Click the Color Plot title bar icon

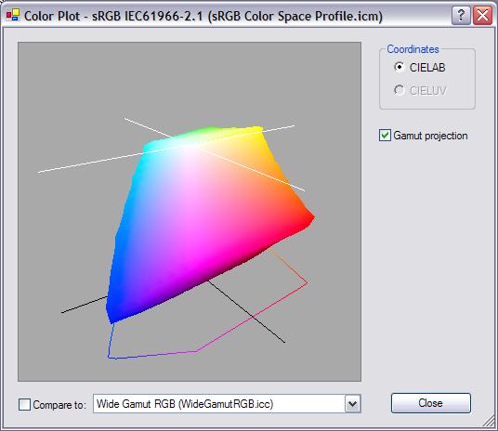click(13, 15)
